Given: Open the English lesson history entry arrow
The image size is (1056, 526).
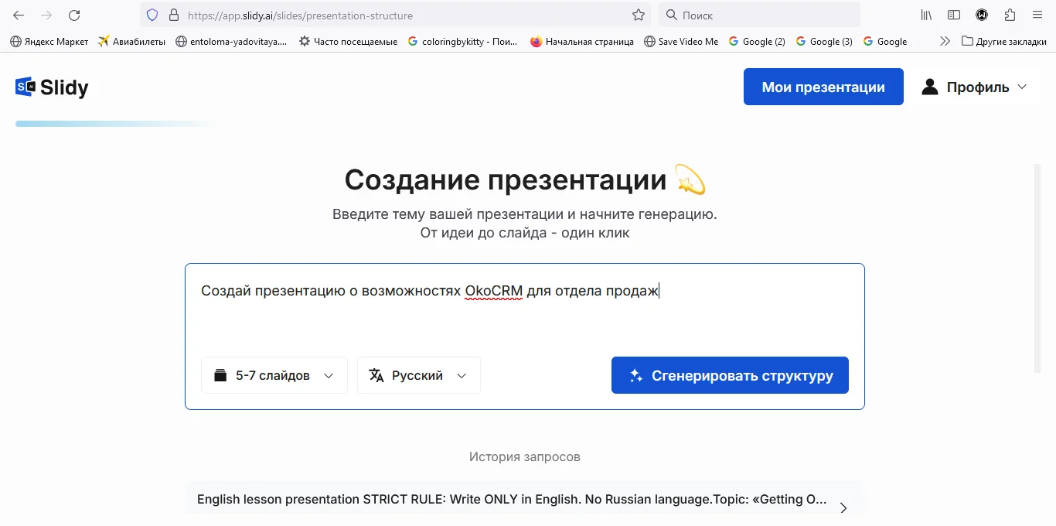Looking at the screenshot, I should [x=843, y=508].
